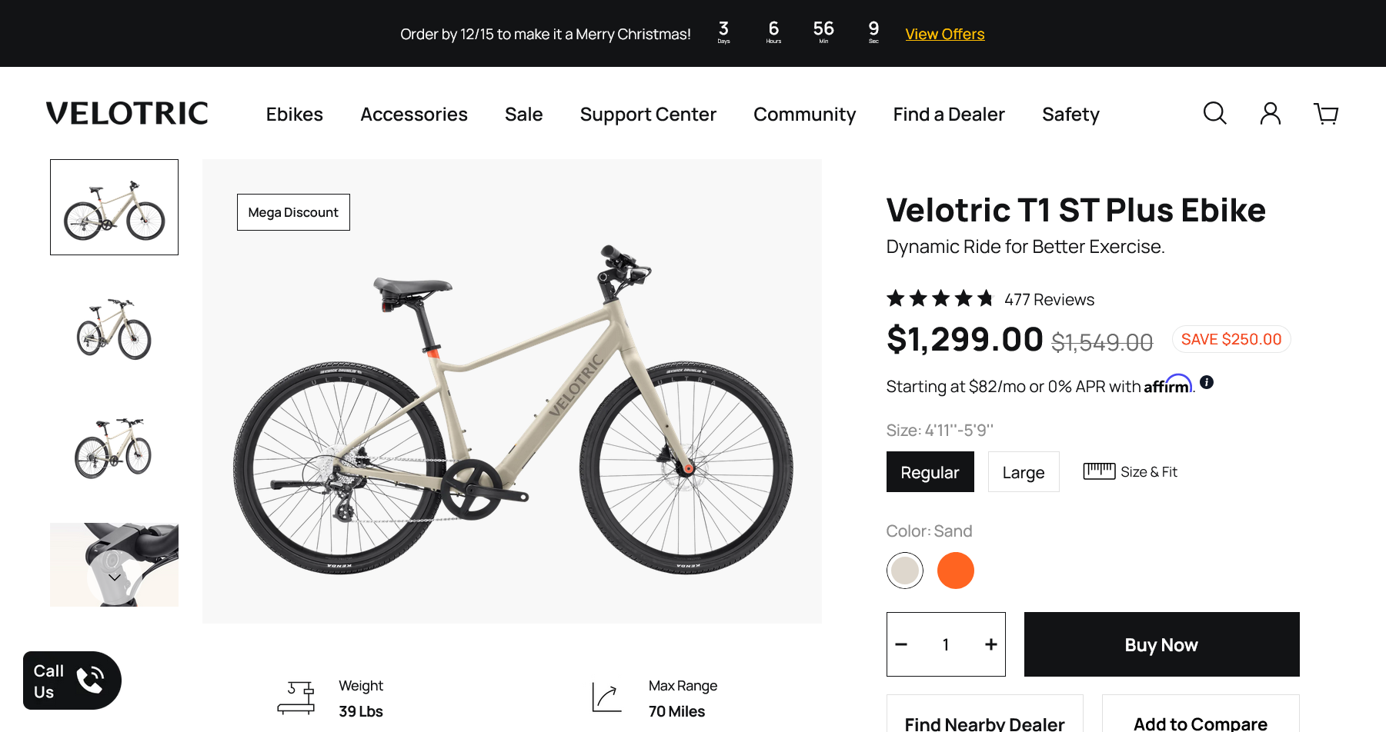Screen dimensions: 1386x732
Task: Click the Call Us phone button
Action: [72, 680]
